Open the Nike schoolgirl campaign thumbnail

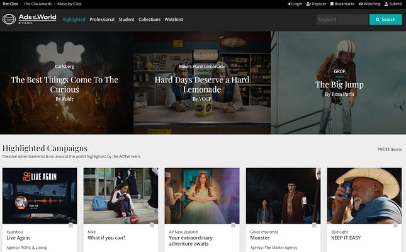121,196
